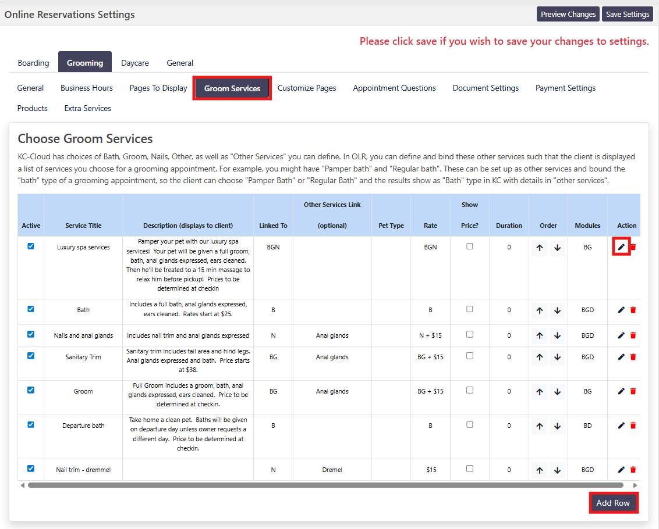
Task: Uncheck Active for Luxury spa services
Action: click(31, 246)
